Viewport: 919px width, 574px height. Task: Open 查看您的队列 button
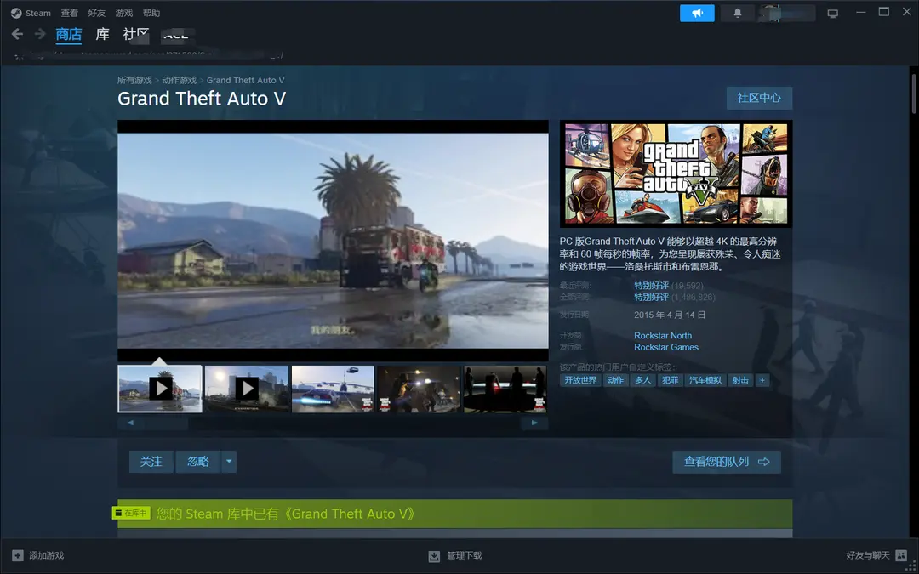point(727,462)
